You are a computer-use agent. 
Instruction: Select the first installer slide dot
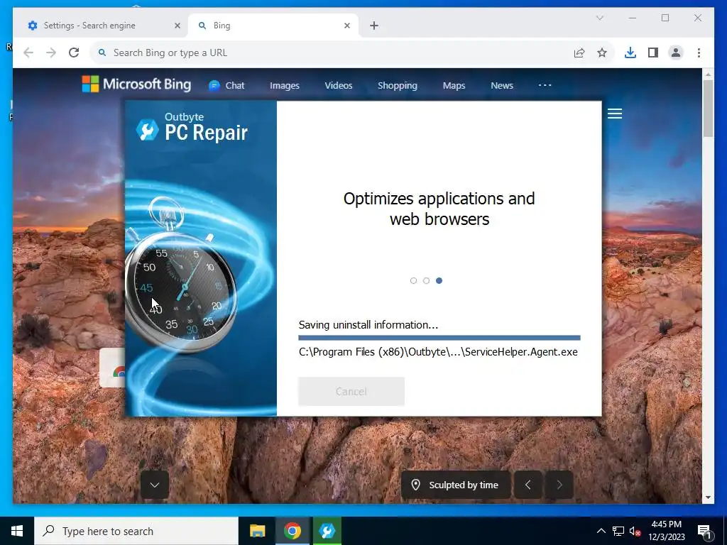tap(414, 280)
